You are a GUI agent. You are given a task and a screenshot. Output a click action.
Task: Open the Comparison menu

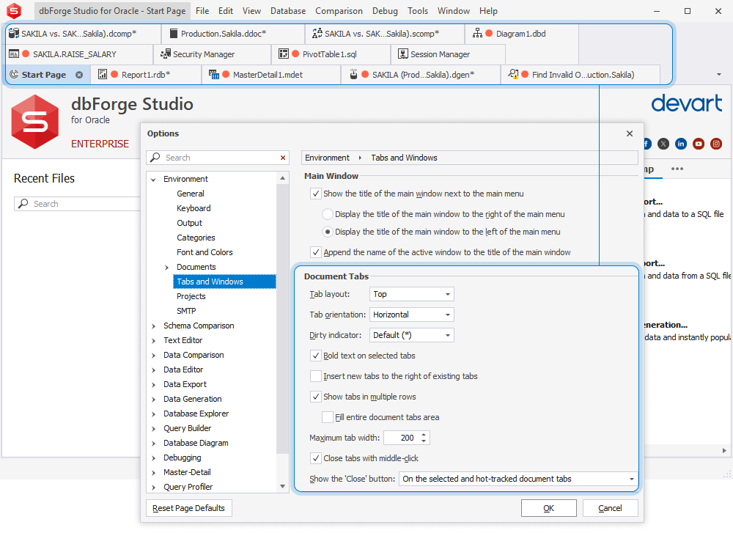click(339, 11)
